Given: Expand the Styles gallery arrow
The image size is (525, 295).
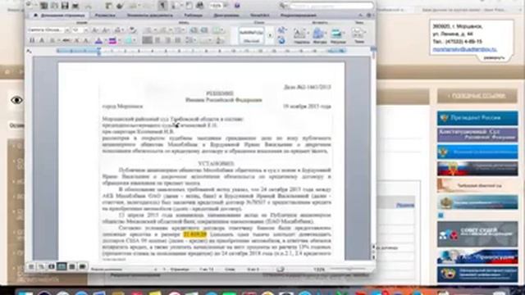Looking at the screenshot, I should [x=270, y=35].
